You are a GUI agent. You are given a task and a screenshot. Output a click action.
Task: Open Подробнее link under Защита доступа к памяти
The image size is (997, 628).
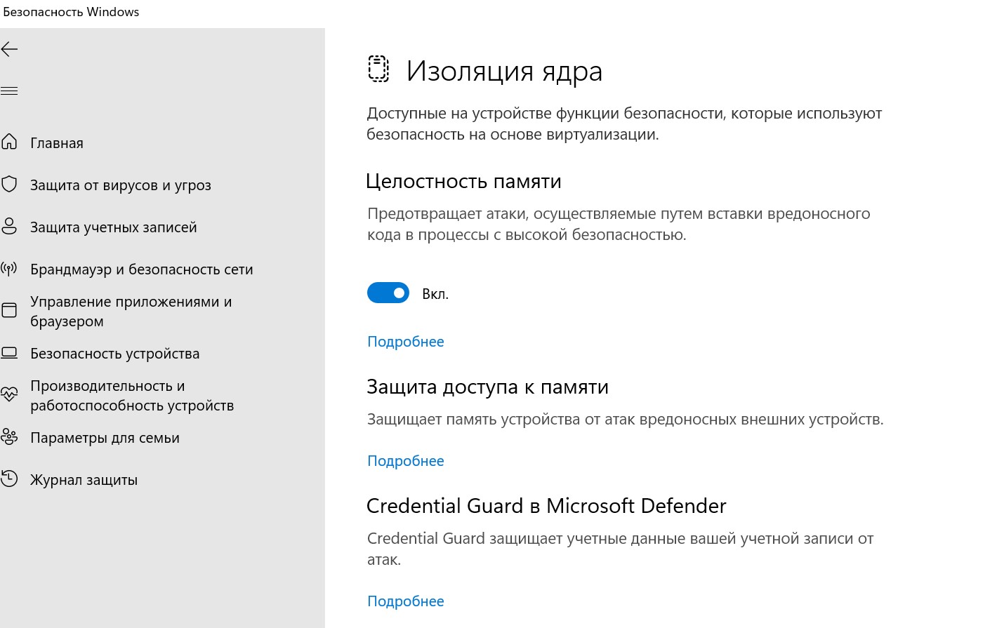pos(406,461)
